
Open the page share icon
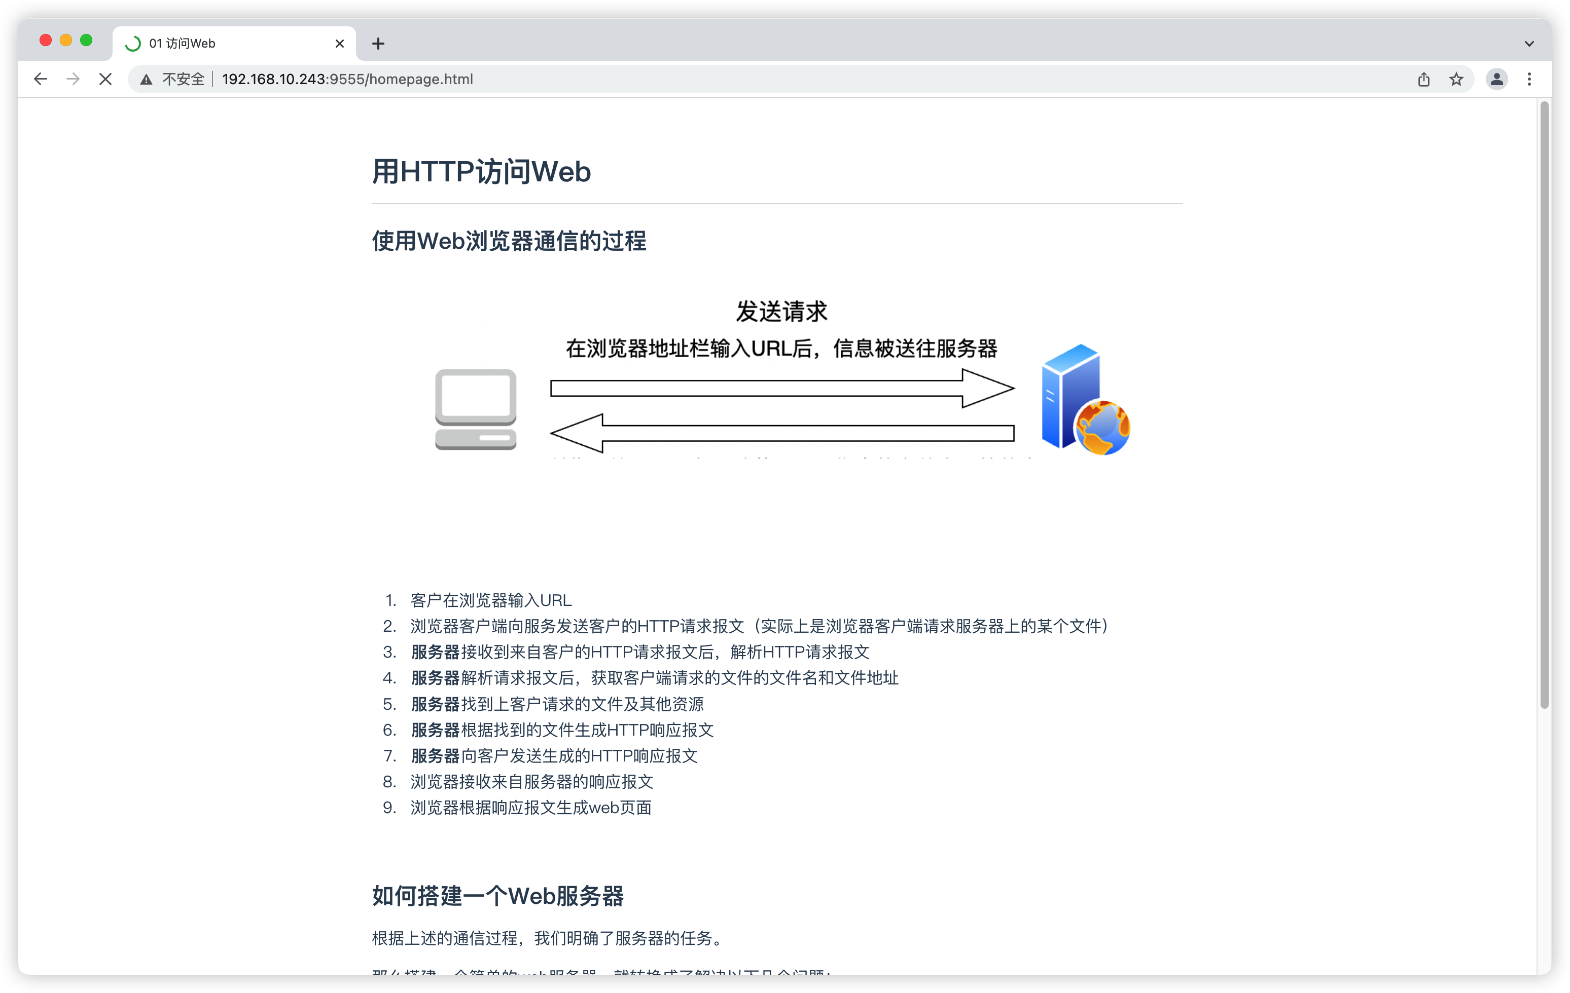[1424, 79]
